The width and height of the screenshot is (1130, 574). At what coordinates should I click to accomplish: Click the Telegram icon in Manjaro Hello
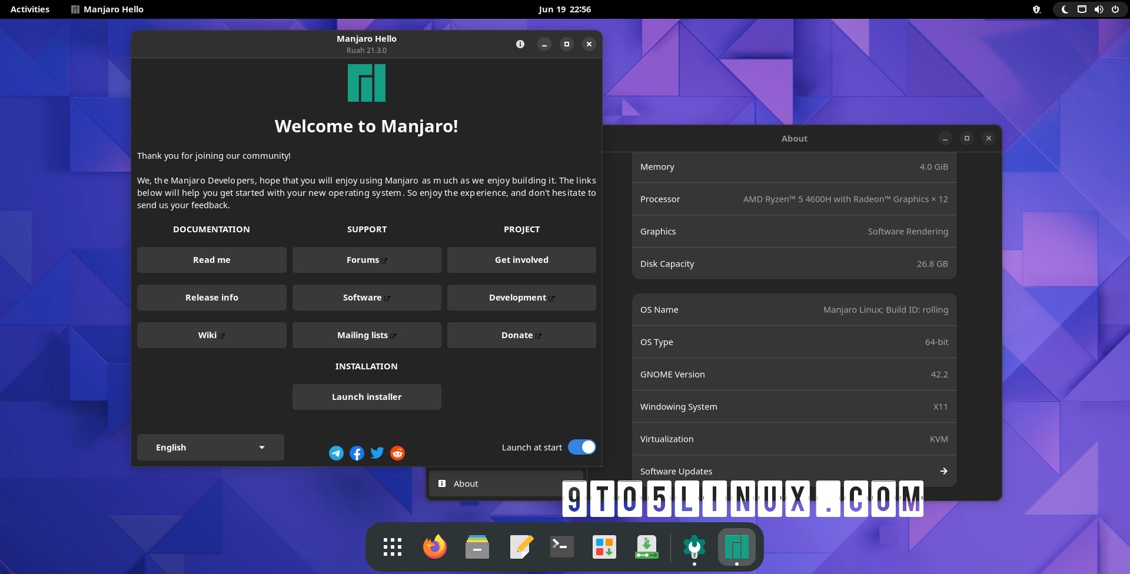(x=336, y=453)
